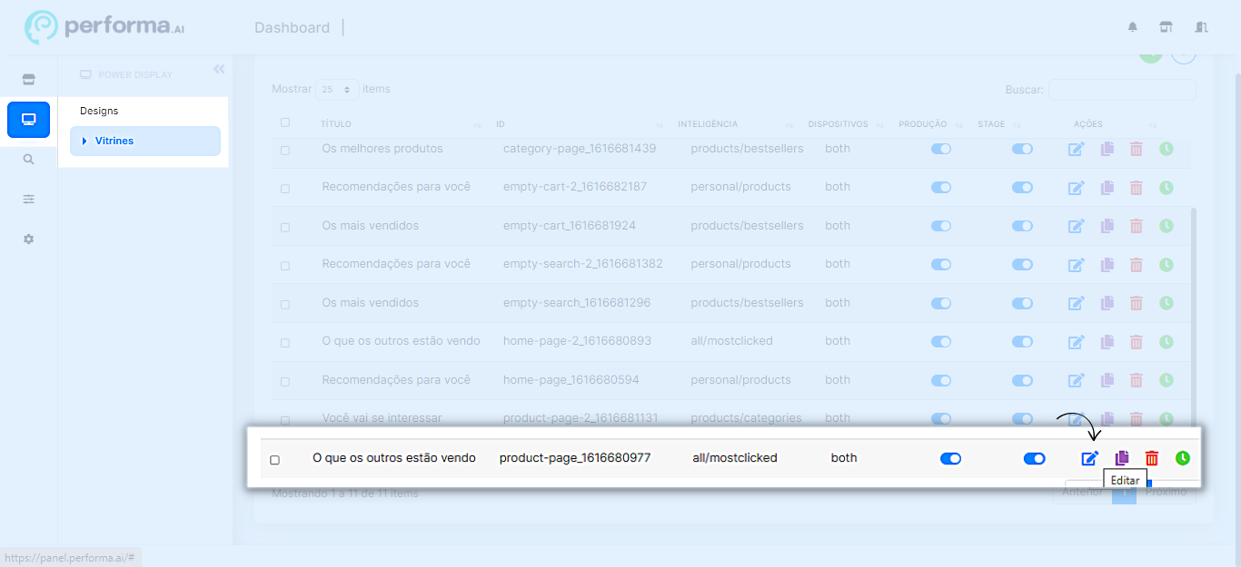Edit the category-page_1616681439 row
Screen dimensions: 1241x567
pyautogui.click(x=1076, y=149)
